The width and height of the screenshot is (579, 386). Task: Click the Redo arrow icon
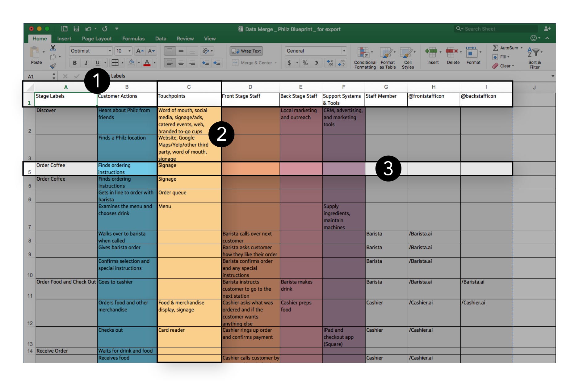105,29
